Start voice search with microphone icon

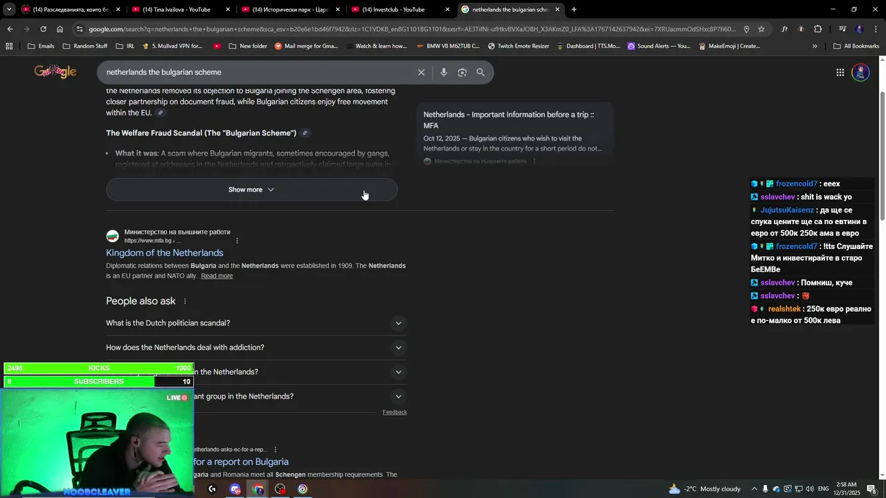[444, 72]
